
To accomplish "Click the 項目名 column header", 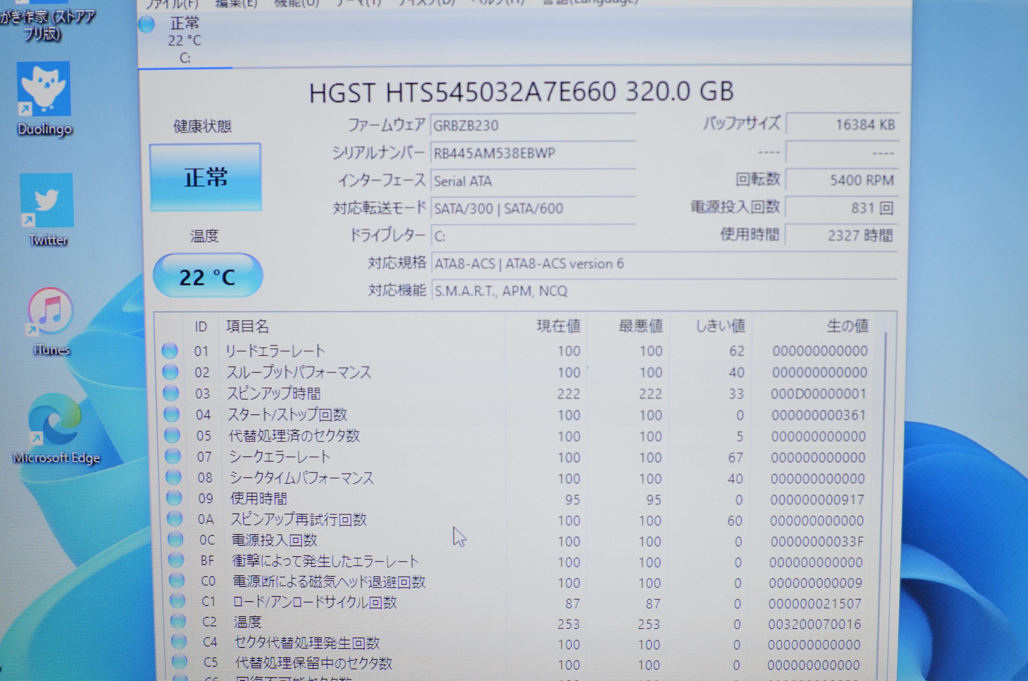I will (248, 326).
